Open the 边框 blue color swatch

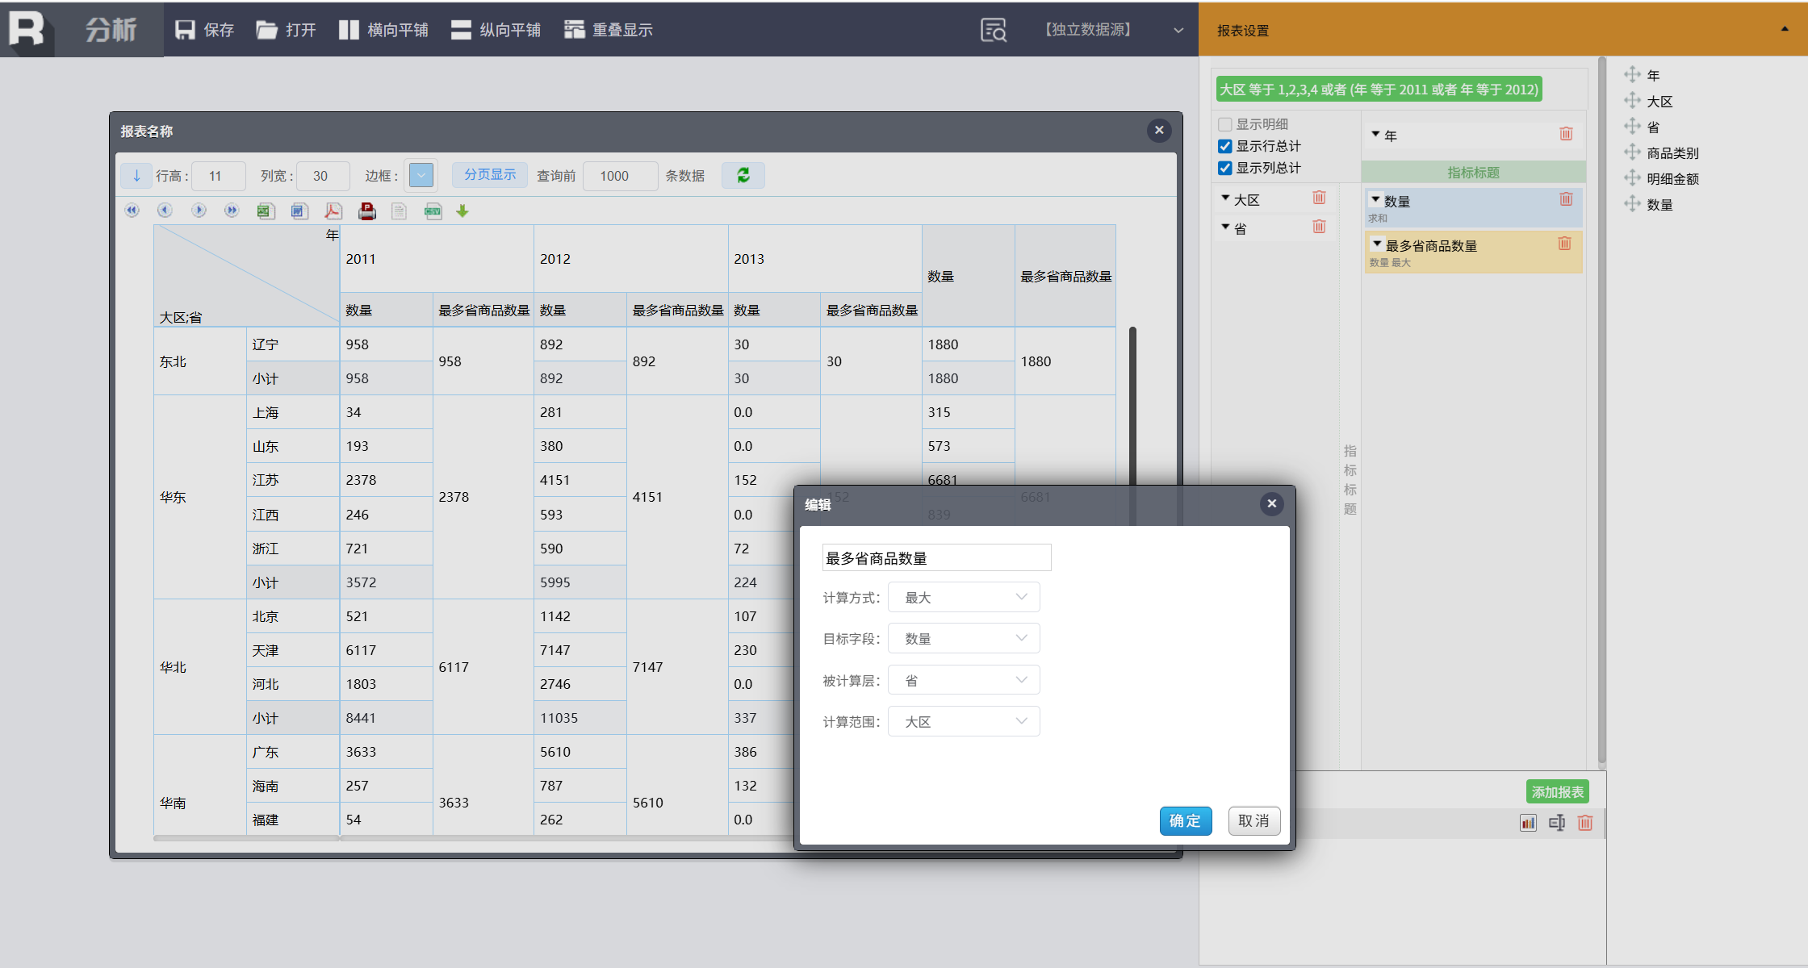pos(421,175)
